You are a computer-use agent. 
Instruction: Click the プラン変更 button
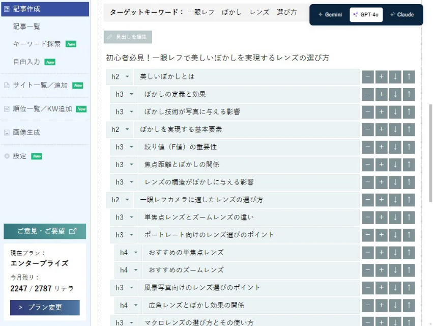point(45,308)
